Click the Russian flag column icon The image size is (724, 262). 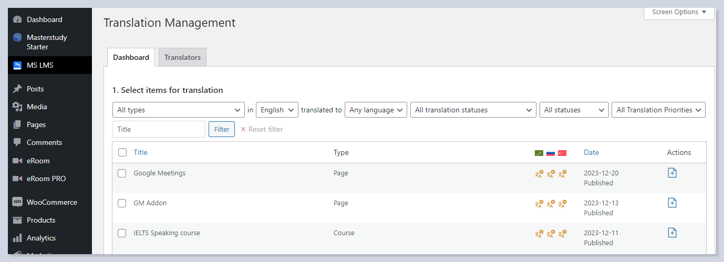pyautogui.click(x=551, y=153)
